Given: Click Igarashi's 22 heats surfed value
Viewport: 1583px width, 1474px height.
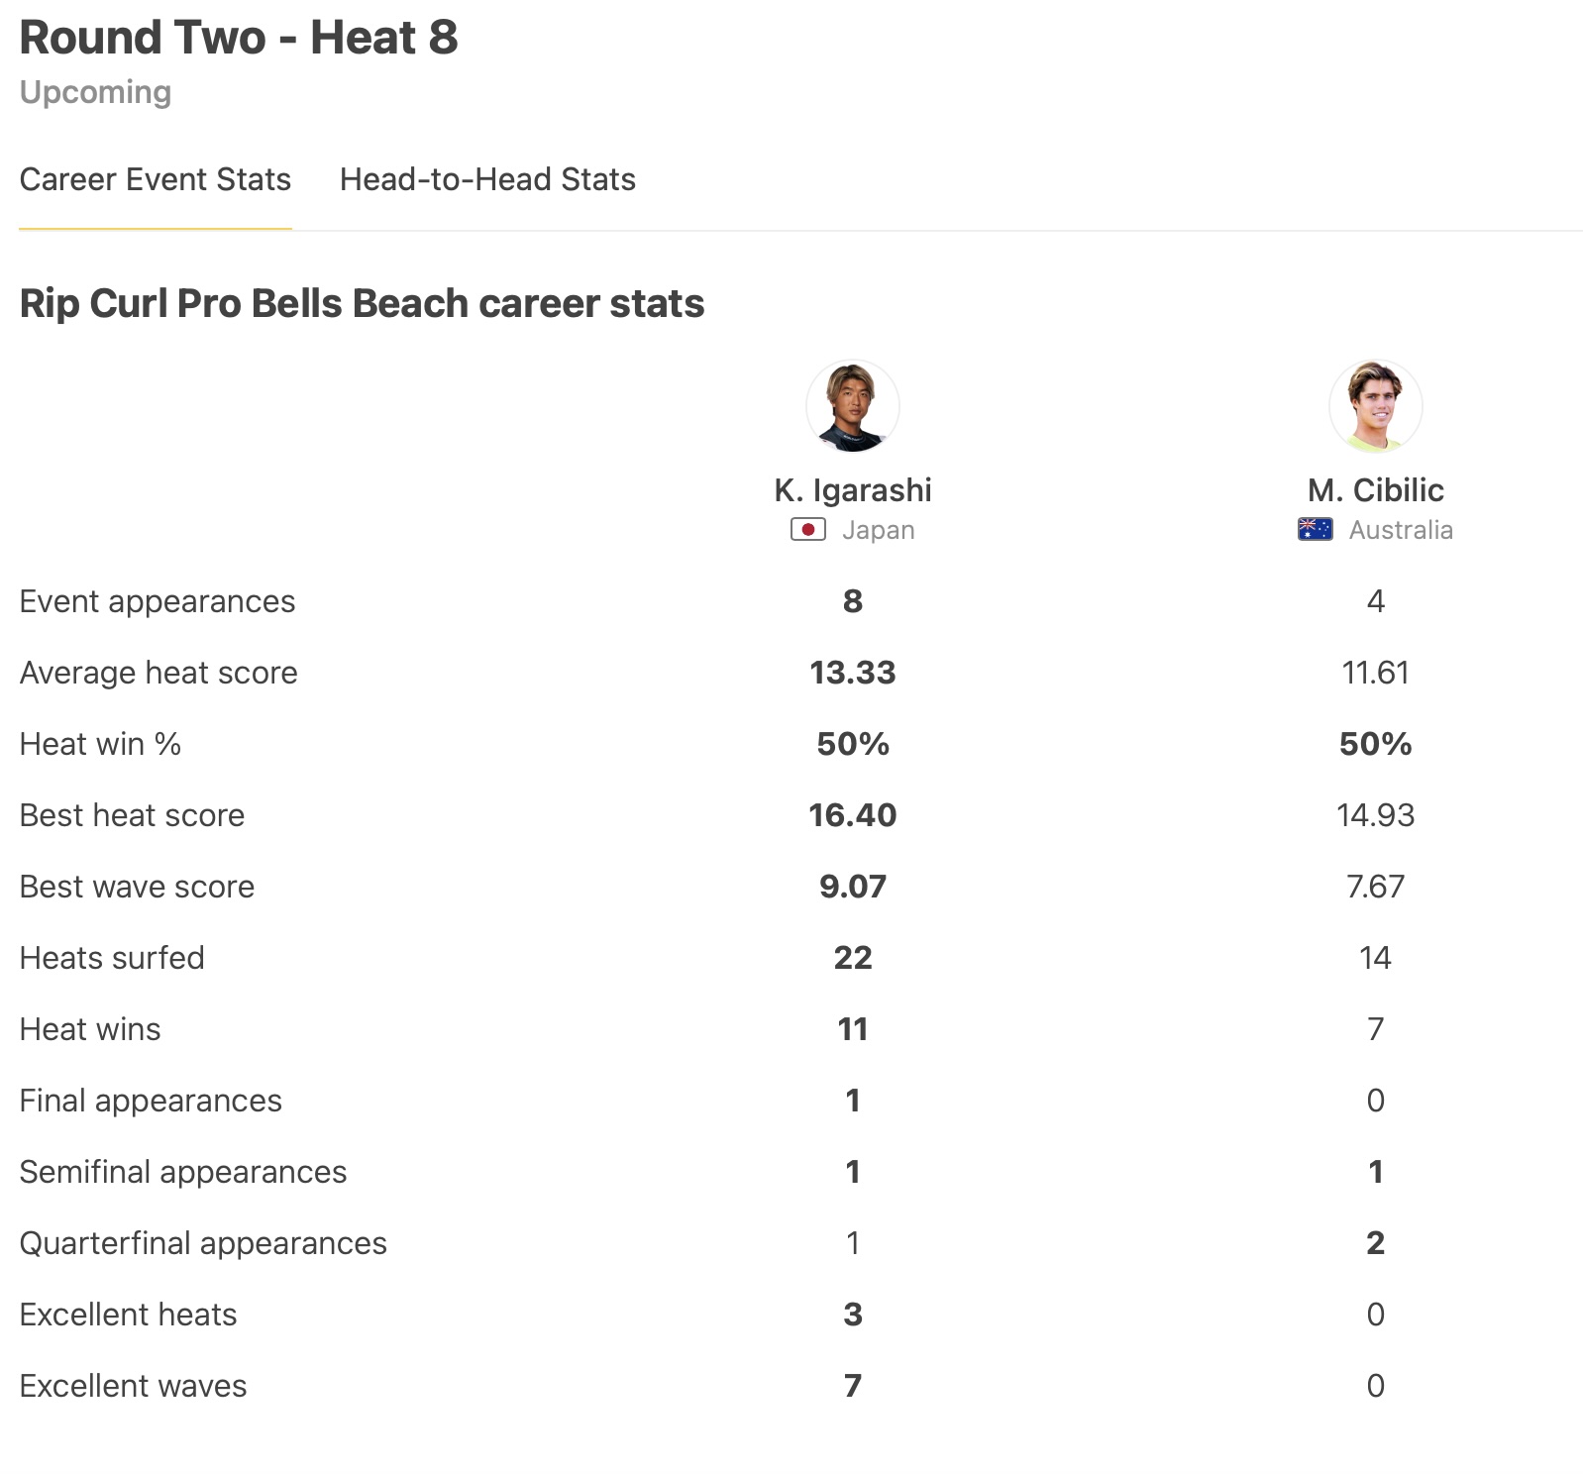Looking at the screenshot, I should [852, 958].
